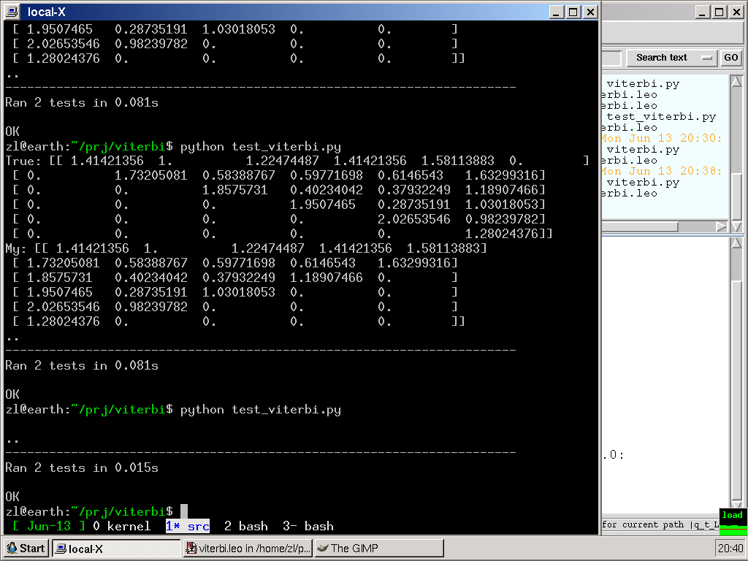Select the '3- bash' screen window tab
The height and width of the screenshot is (561, 748).
[x=308, y=526]
